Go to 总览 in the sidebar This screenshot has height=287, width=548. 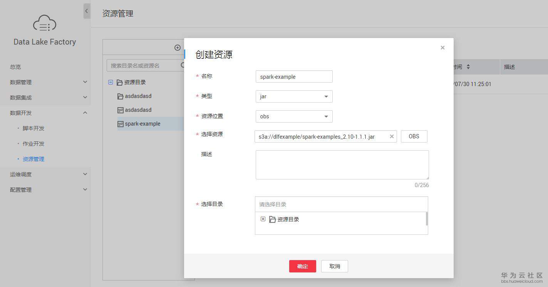15,67
